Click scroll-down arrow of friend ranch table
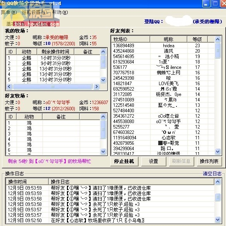This screenshot has width=226, height=226. click(x=103, y=151)
